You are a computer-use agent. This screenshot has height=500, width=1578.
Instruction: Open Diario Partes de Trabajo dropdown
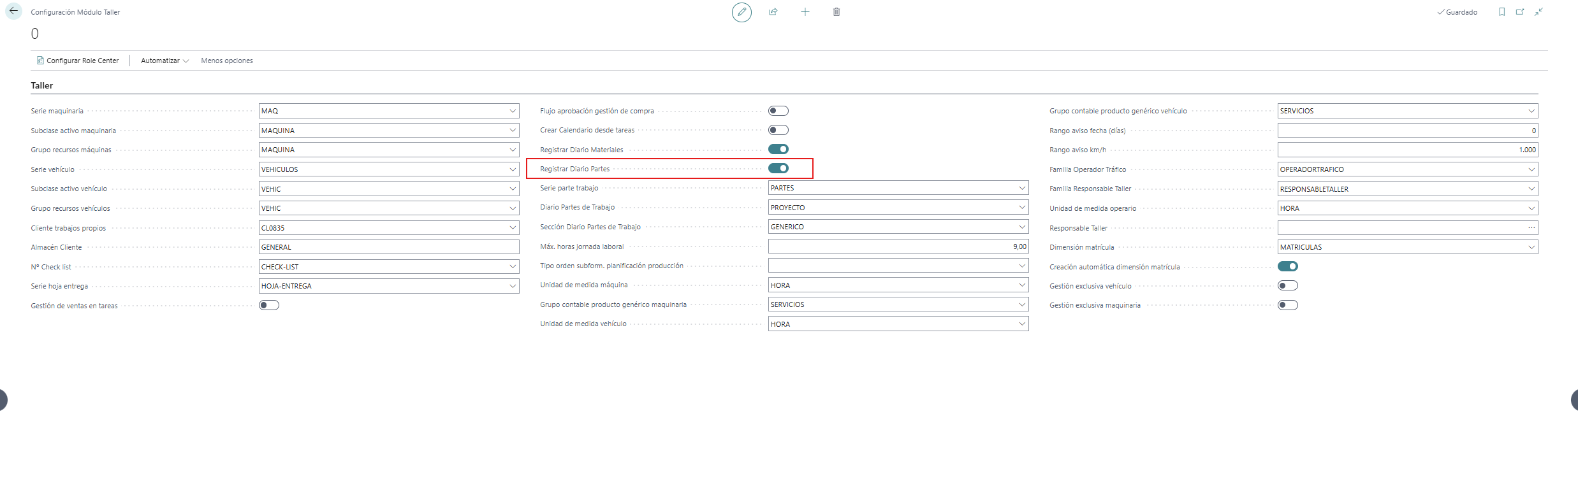(x=1022, y=208)
